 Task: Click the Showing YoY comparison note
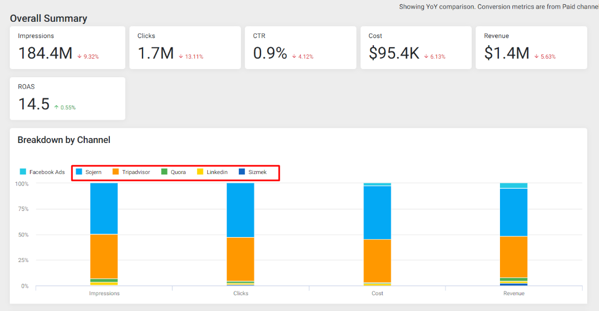click(x=499, y=7)
